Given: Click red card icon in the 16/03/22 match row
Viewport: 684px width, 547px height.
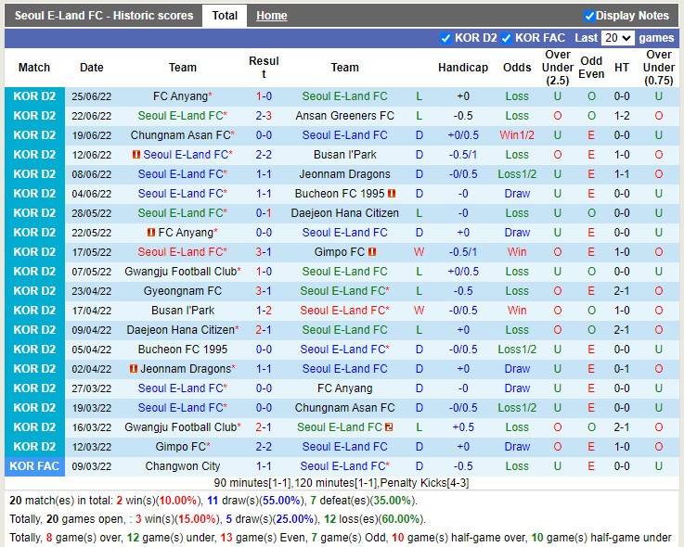Looking at the screenshot, I should [389, 427].
